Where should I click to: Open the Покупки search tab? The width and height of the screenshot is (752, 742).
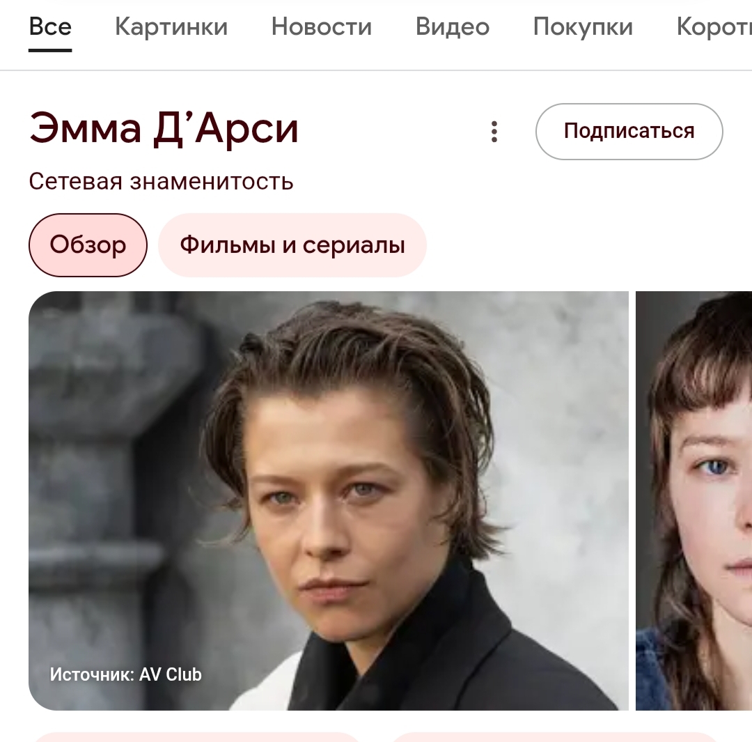[x=583, y=26]
